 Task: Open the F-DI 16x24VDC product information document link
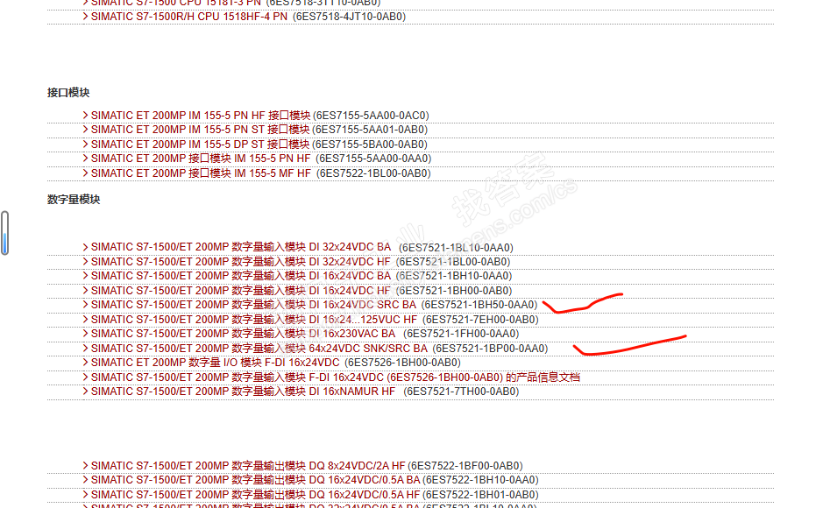335,377
